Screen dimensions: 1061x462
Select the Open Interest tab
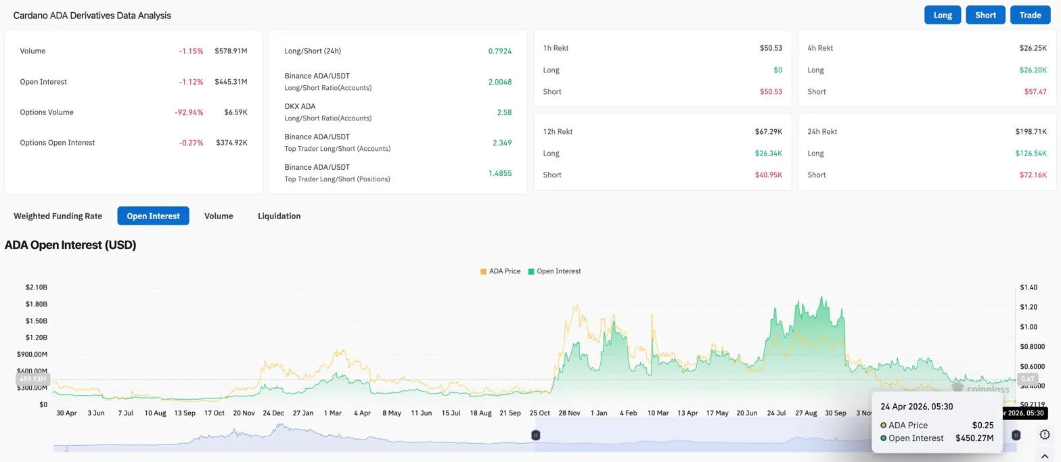pos(153,216)
